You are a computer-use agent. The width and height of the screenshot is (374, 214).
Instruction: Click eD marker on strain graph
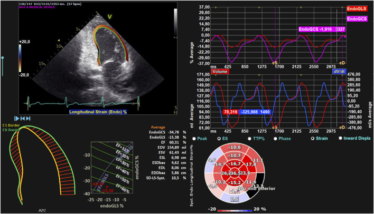[x=342, y=63]
